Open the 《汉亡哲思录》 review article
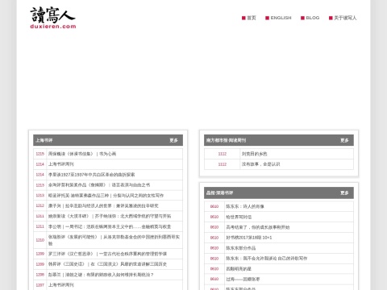This screenshot has width=387, height=290. (x=107, y=254)
